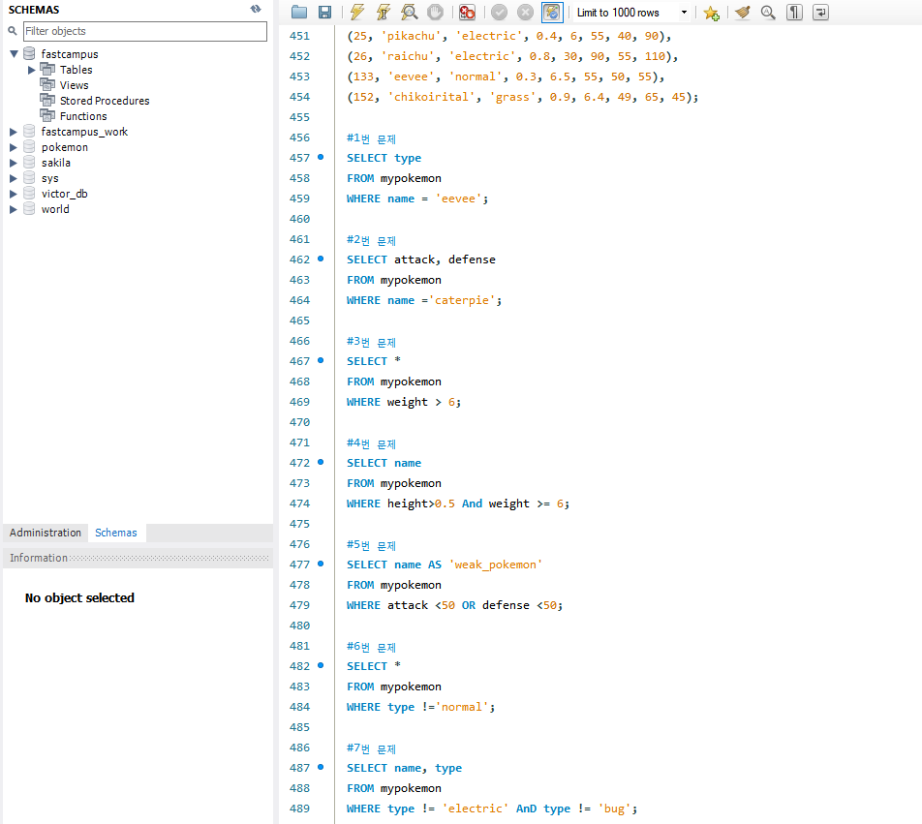Refresh the schemas list
Screen dimensions: 922x824
(256, 9)
